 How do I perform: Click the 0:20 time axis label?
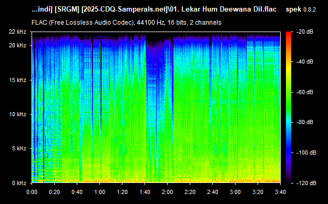[54, 192]
